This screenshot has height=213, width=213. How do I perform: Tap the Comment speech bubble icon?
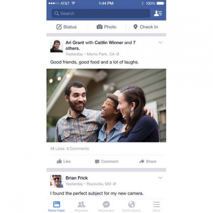pyautogui.click(x=97, y=162)
